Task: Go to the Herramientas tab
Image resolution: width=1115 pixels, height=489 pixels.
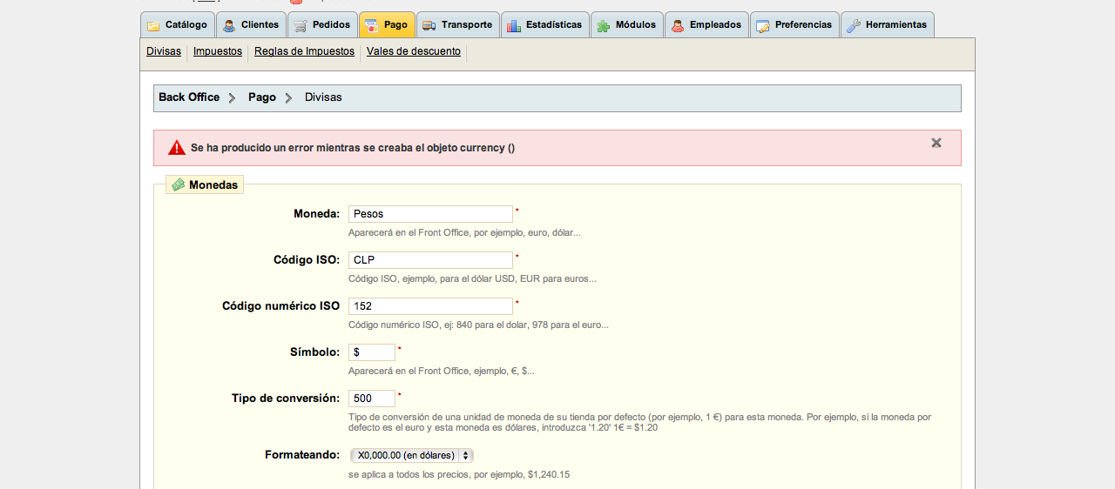Action: point(888,24)
